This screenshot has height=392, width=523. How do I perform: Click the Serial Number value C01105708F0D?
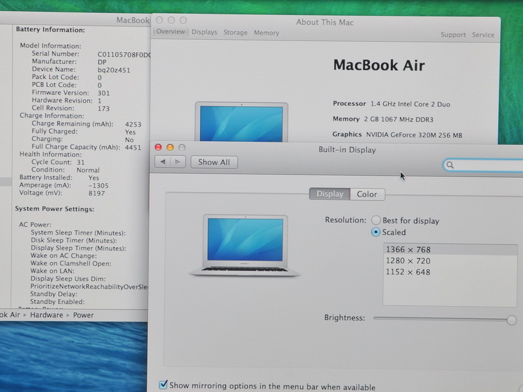click(x=124, y=55)
